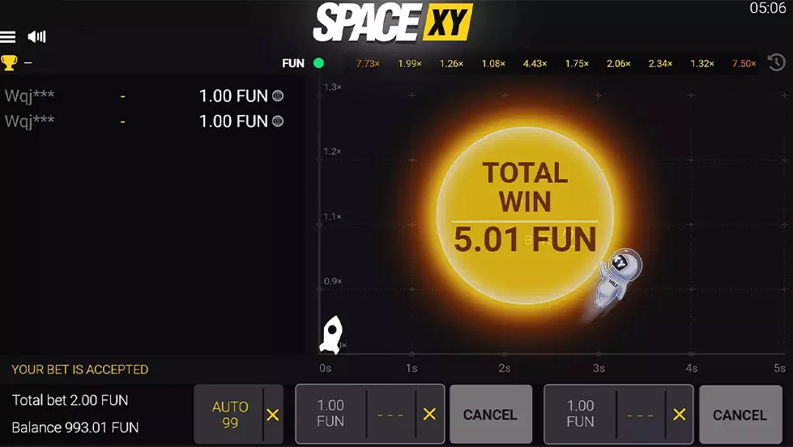Cancel the second 1.00 FUN bet
The image size is (793, 447).
(x=740, y=415)
